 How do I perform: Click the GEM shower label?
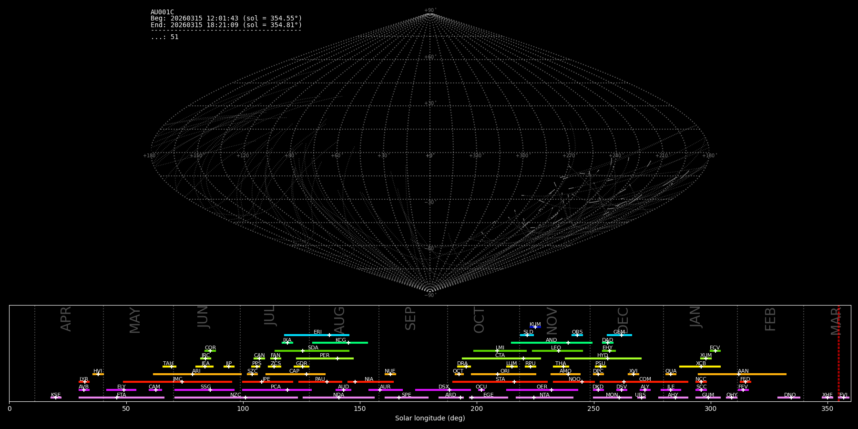[x=619, y=332]
